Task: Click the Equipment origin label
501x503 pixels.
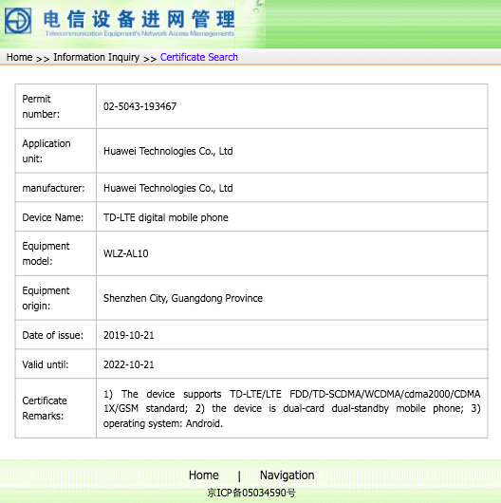Action: (x=46, y=298)
